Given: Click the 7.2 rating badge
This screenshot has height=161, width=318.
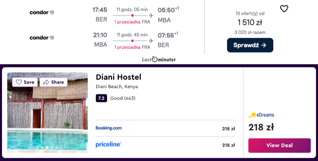Looking at the screenshot, I should coord(101,98).
